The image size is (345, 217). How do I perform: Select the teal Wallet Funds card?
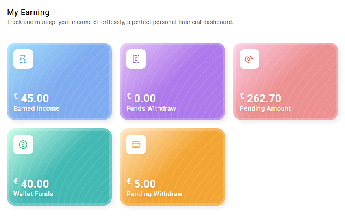coord(59,167)
